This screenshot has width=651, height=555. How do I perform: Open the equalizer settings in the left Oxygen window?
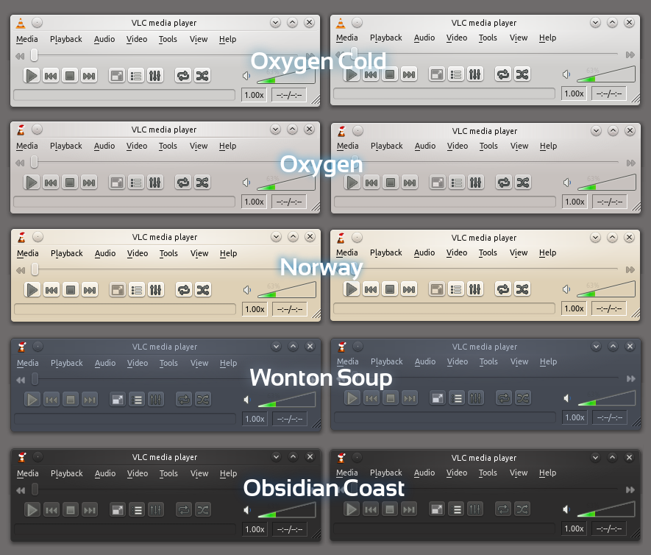click(155, 183)
